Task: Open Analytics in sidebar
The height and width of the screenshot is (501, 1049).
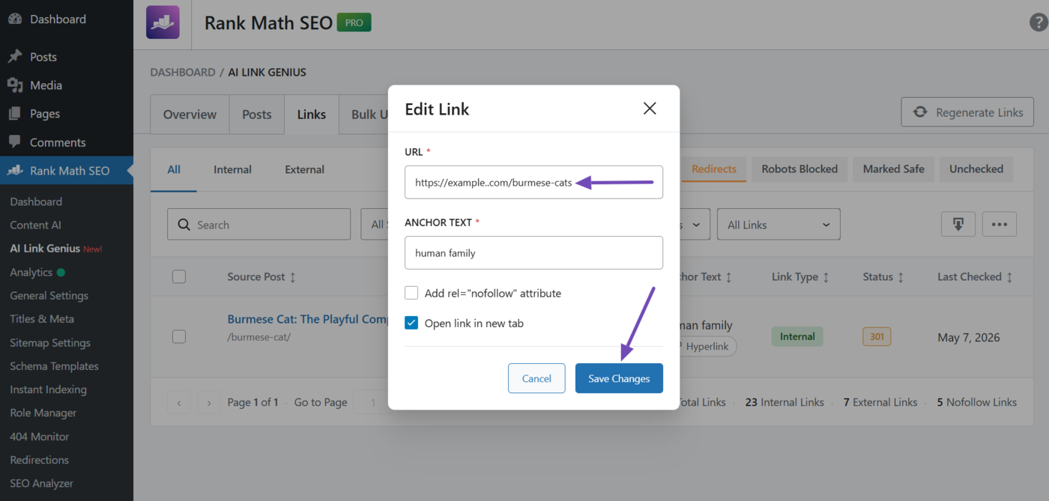Action: point(31,273)
